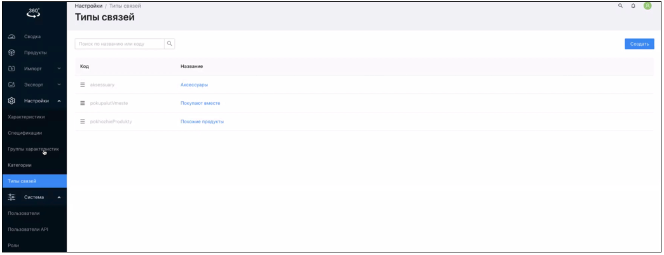The image size is (664, 255).
Task: Click the drag handle for pokhozhieProdukty row
Action: pos(83,121)
